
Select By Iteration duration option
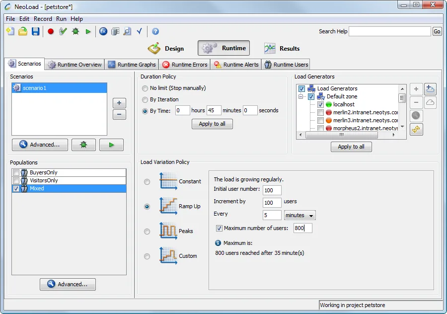[x=145, y=100]
